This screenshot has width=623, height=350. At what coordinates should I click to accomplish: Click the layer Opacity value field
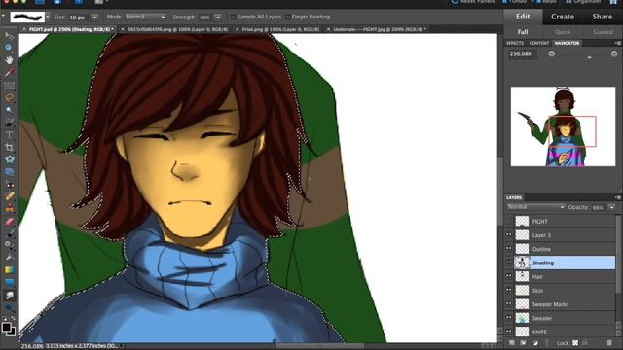click(x=599, y=207)
